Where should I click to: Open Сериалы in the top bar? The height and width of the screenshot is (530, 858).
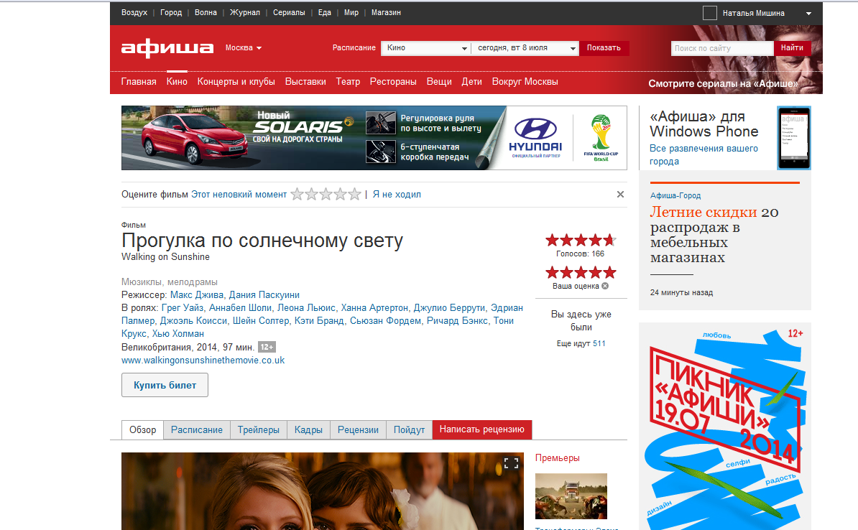(289, 12)
